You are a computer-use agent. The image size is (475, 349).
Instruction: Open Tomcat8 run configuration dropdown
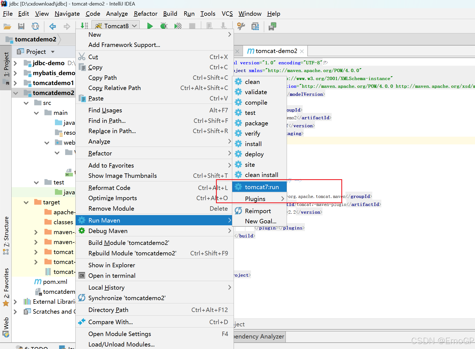pyautogui.click(x=116, y=26)
